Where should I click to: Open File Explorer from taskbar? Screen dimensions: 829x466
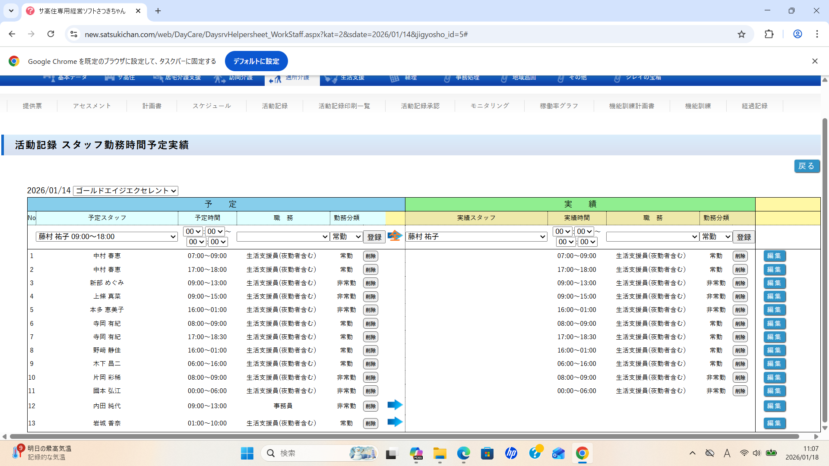click(440, 453)
